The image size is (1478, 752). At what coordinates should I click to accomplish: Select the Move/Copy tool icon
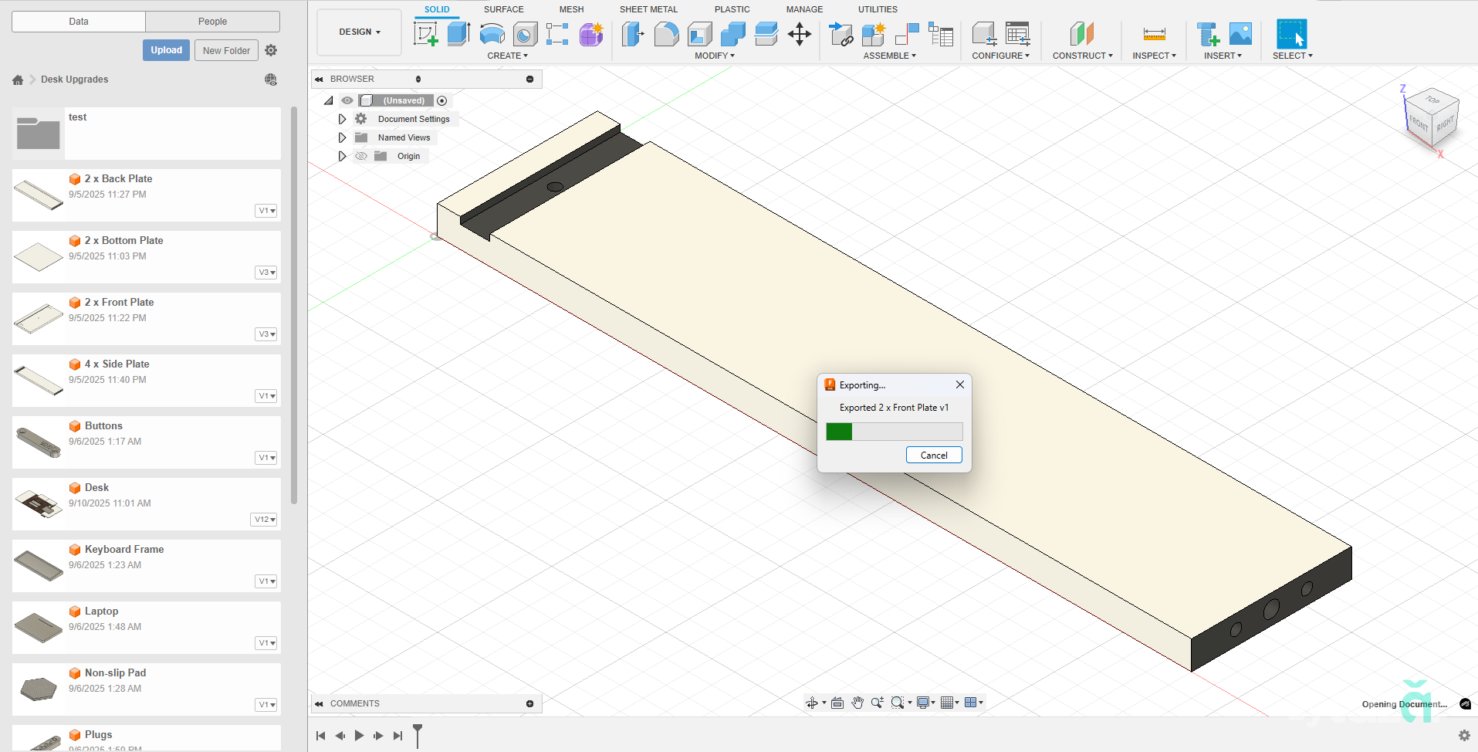click(x=799, y=34)
